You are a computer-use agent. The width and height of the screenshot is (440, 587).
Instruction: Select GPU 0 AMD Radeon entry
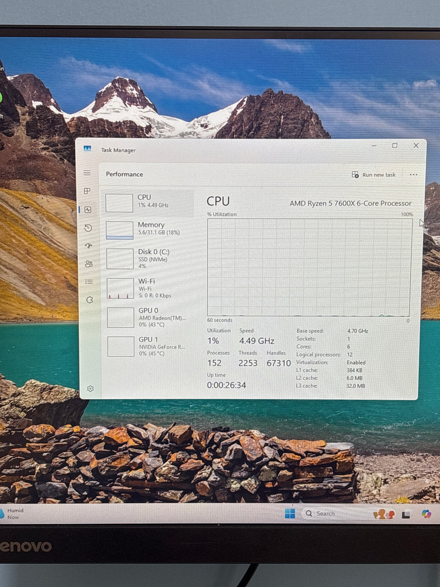(x=149, y=317)
